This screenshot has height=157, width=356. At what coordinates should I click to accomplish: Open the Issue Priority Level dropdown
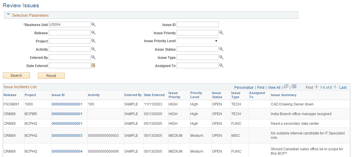(x=198, y=41)
